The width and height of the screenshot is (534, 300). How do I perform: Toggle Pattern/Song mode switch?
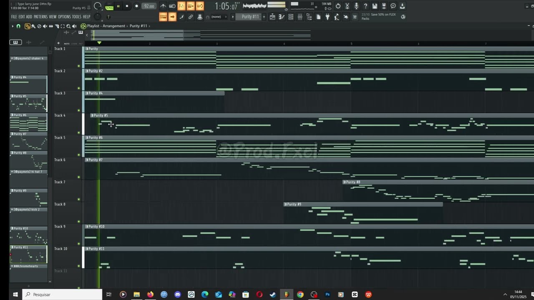tap(109, 6)
